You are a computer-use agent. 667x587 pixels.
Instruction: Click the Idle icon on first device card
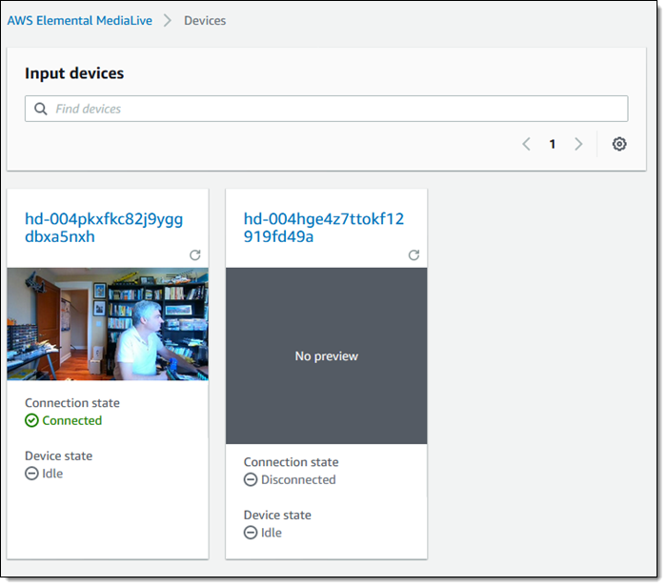pos(31,474)
